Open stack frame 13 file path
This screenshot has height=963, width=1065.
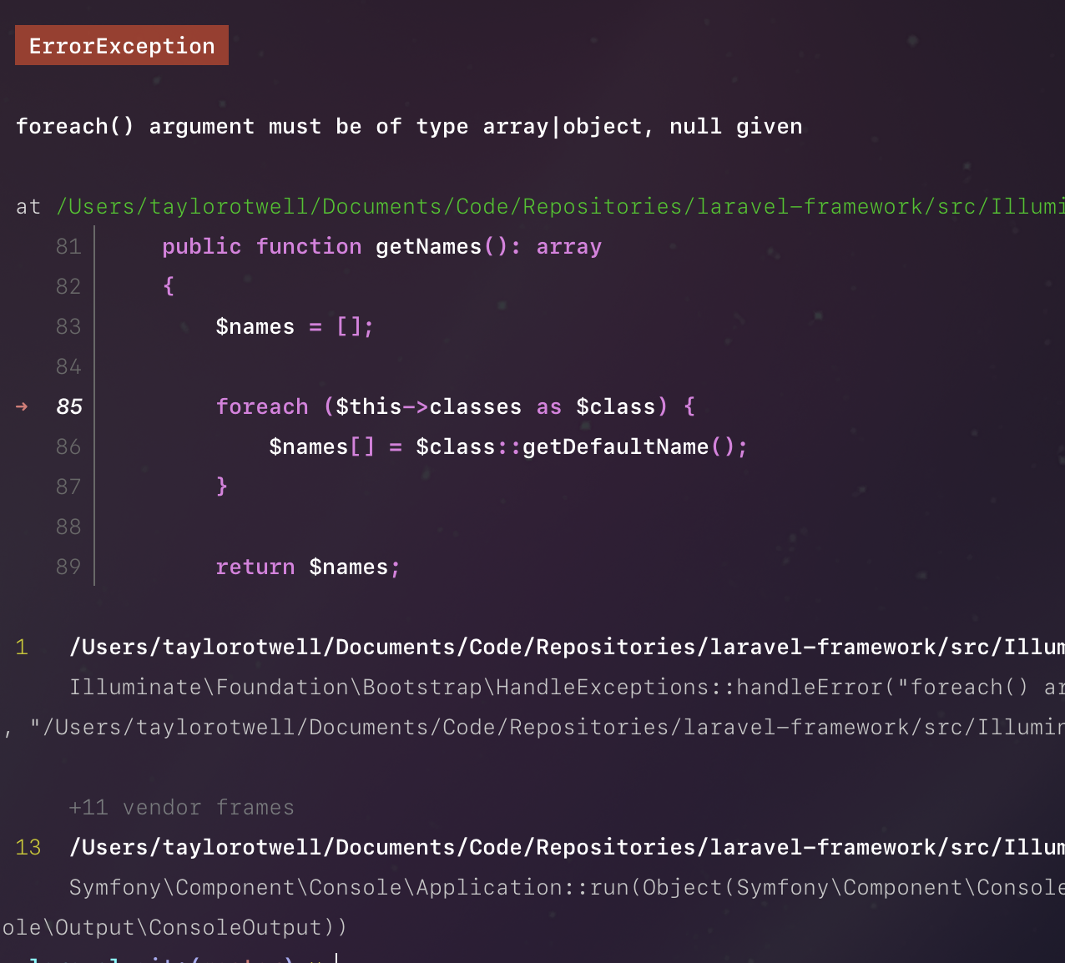point(567,847)
